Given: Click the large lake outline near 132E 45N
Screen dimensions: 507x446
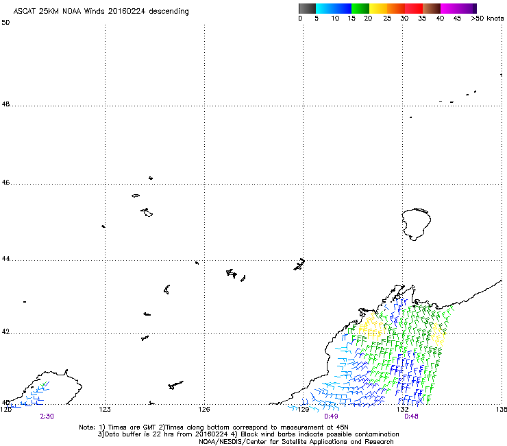Looking at the screenshot, I should point(416,224).
